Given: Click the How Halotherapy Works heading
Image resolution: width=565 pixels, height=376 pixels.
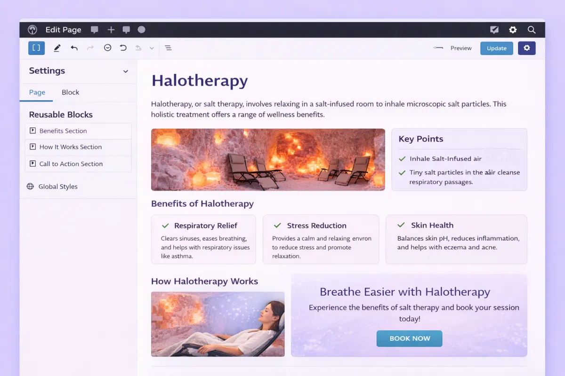Looking at the screenshot, I should pyautogui.click(x=204, y=282).
